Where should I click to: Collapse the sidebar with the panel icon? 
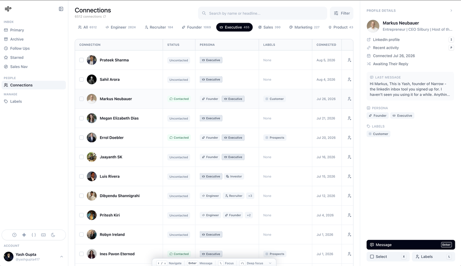61,9
